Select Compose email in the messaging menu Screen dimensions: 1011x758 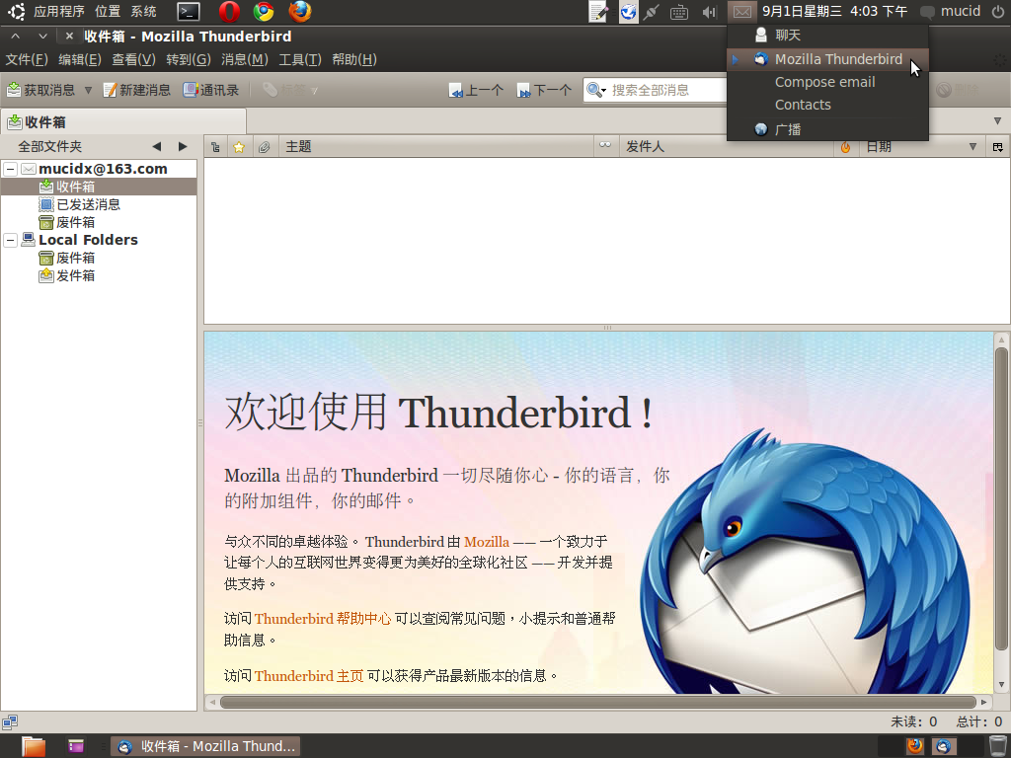[x=824, y=82]
